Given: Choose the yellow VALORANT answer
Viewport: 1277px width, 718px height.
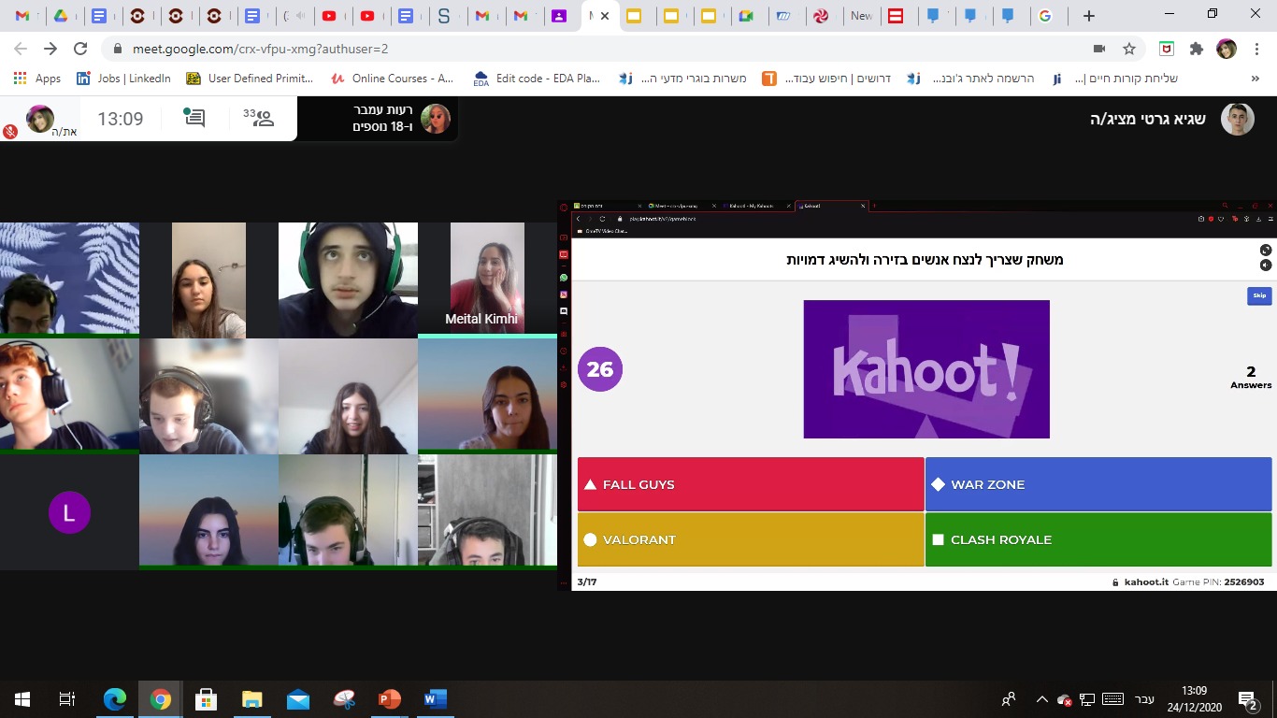Looking at the screenshot, I should tap(751, 539).
